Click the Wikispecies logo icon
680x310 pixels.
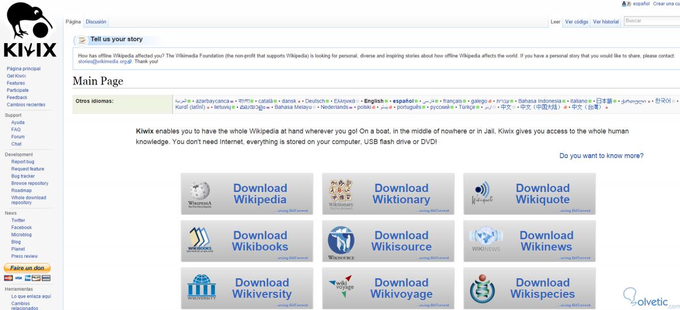482,290
